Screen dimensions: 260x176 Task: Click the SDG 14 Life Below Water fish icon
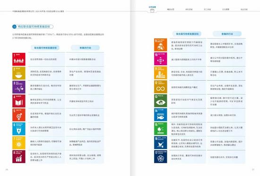(x=161, y=115)
